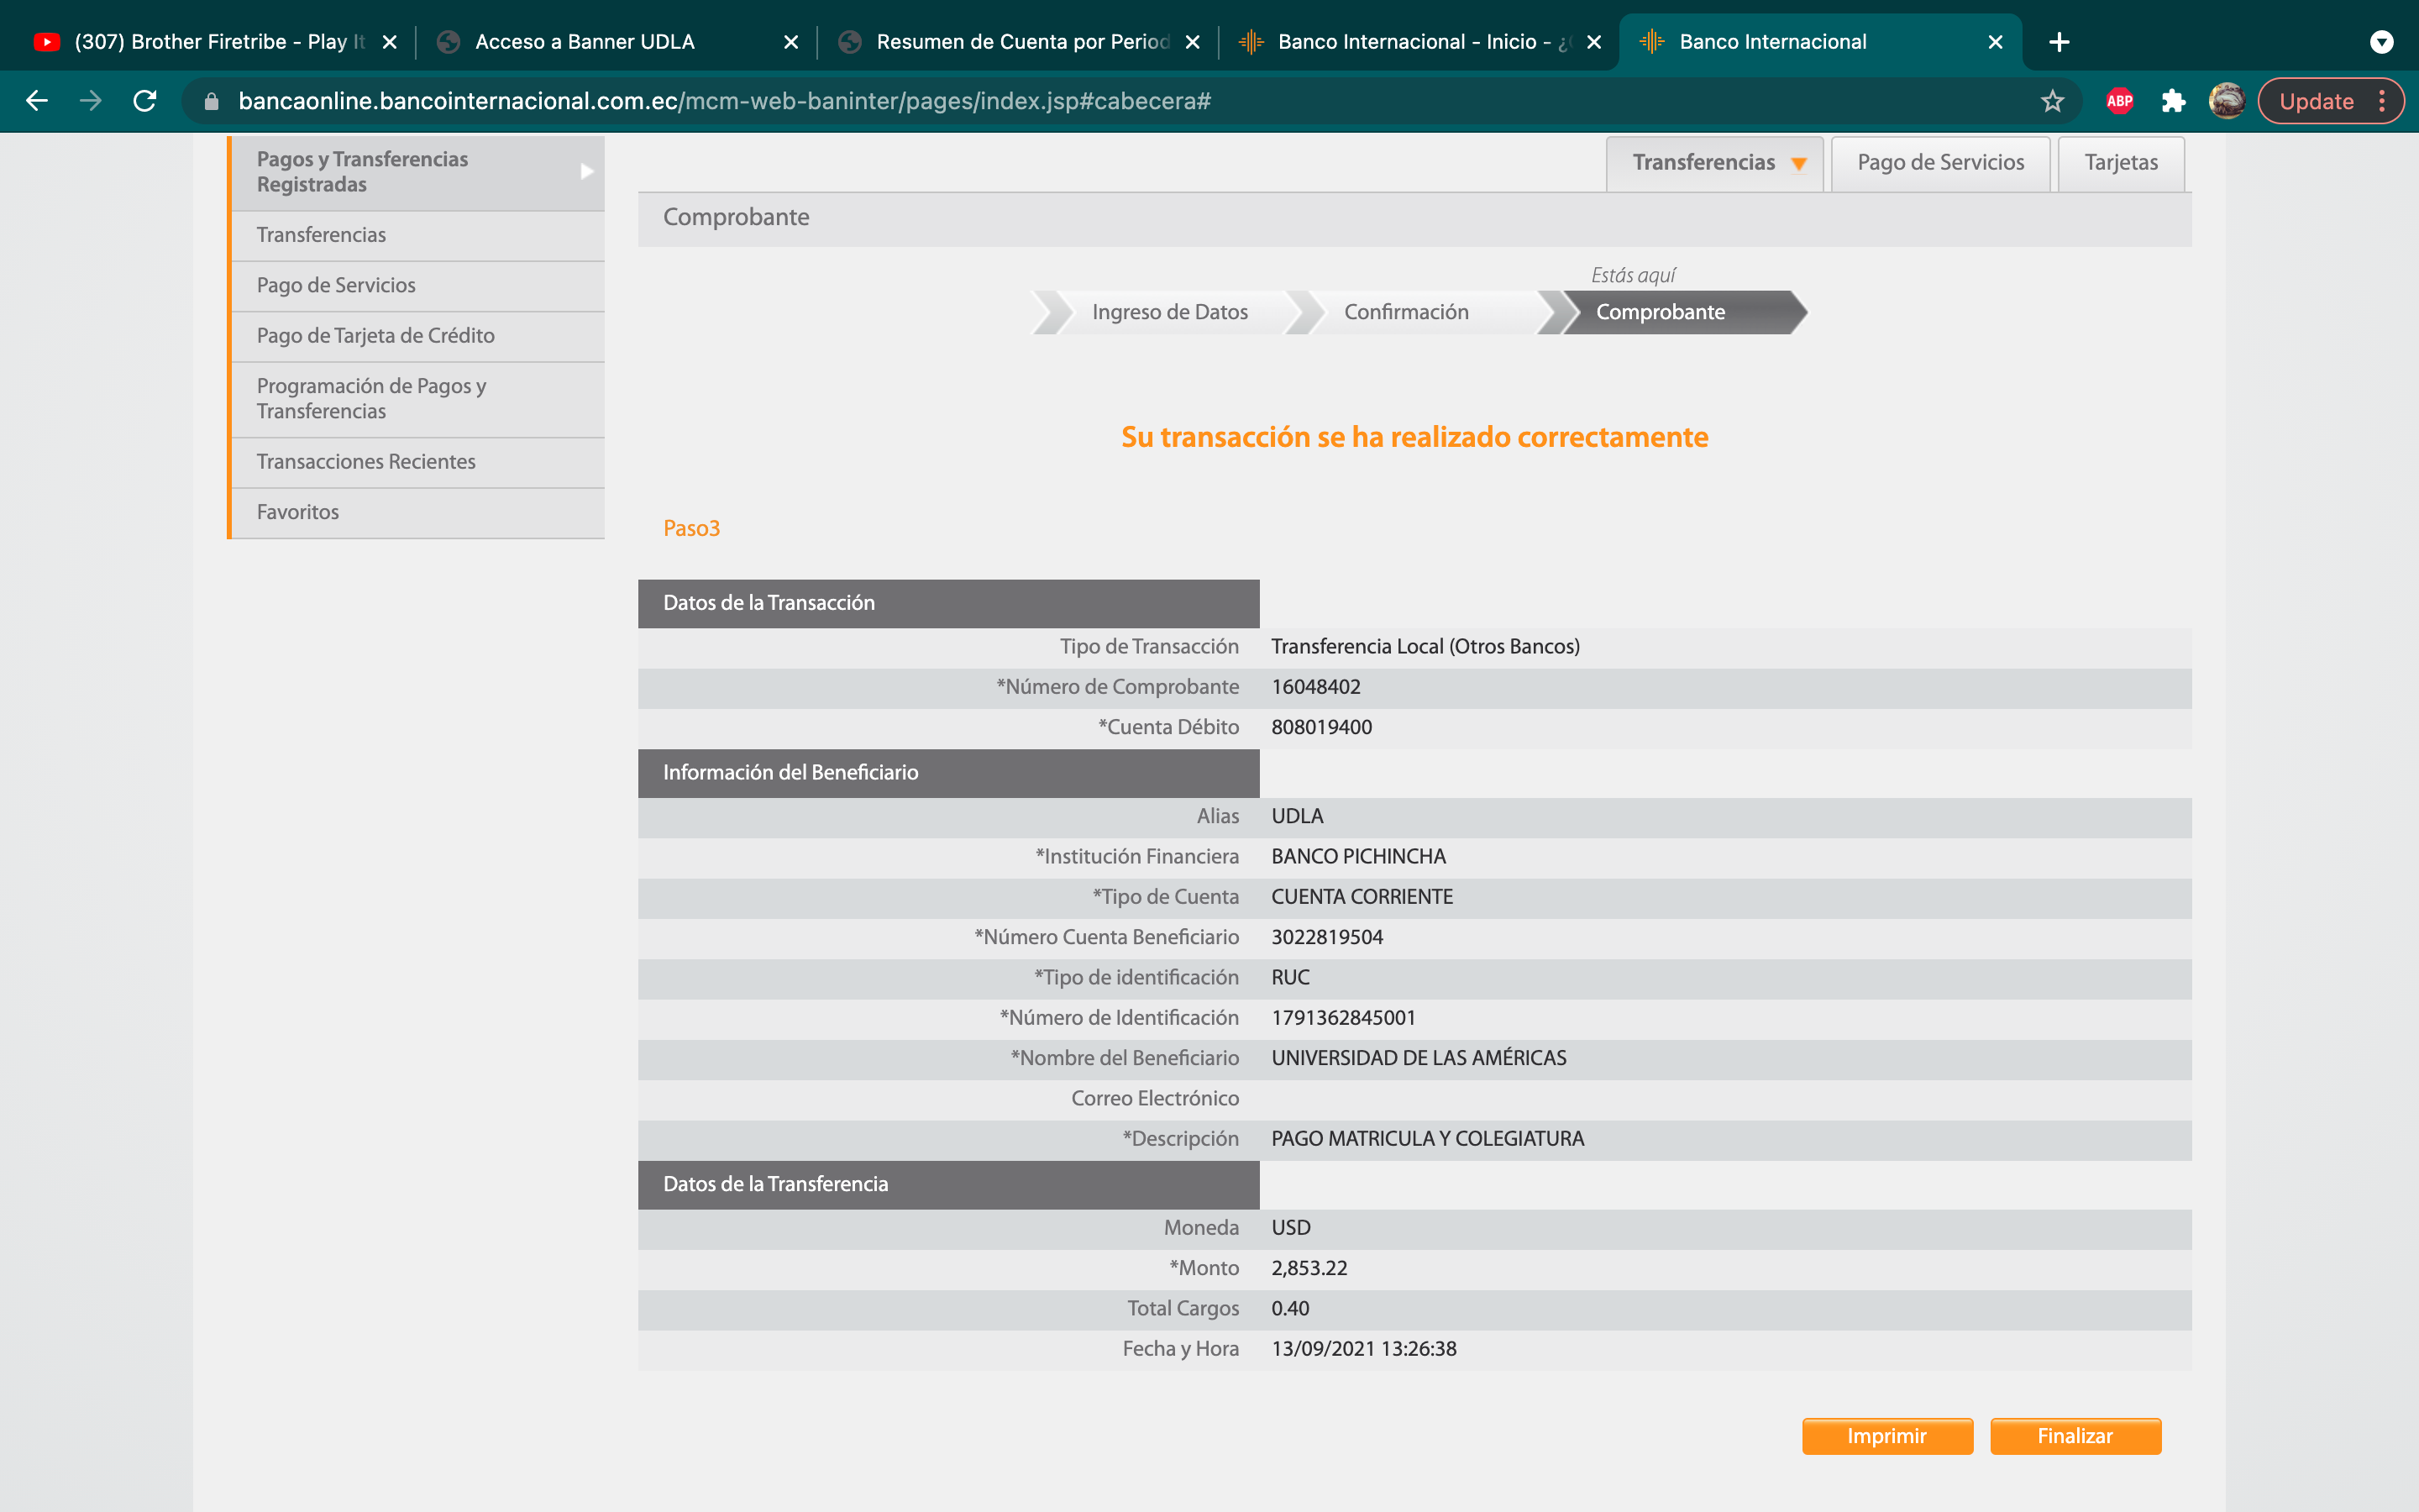The height and width of the screenshot is (1512, 2419).
Task: Switch to Acceso a Banner UDLA tab
Action: [x=585, y=42]
